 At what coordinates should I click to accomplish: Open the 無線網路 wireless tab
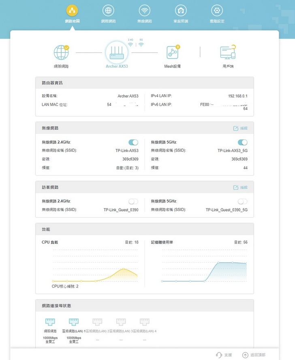tap(144, 13)
